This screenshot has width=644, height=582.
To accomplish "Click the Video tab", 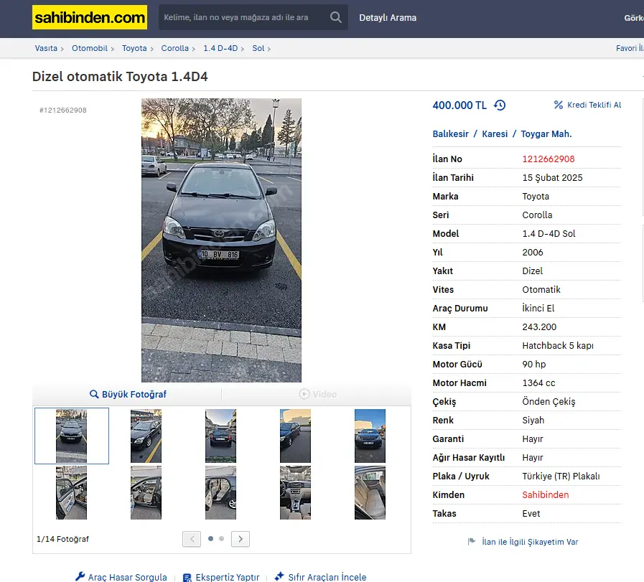I will [x=325, y=394].
